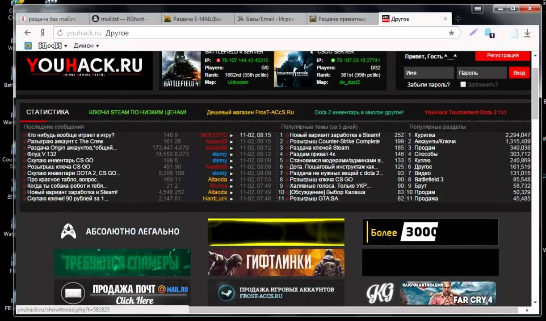This screenshot has height=321, width=546.
Task: Open popular topic Раздача ключей Steam
Action: coord(319,148)
